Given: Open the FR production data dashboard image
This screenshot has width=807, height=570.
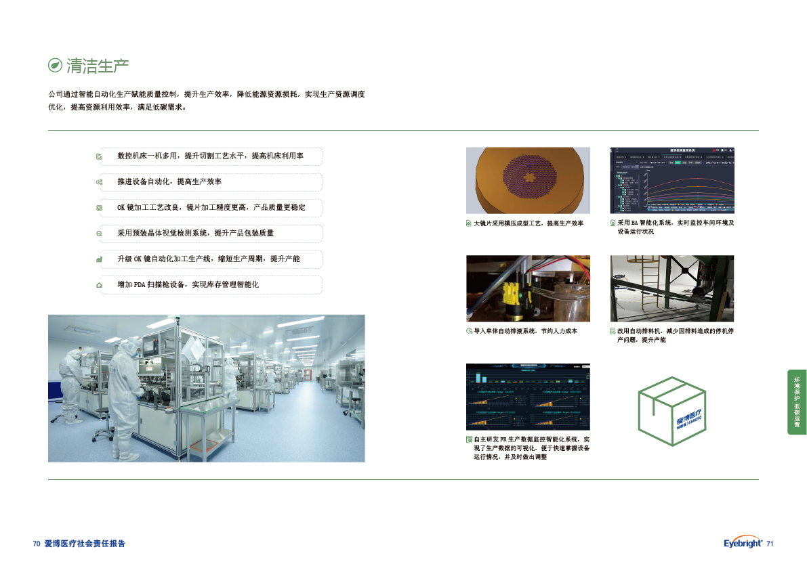Looking at the screenshot, I should click(528, 397).
